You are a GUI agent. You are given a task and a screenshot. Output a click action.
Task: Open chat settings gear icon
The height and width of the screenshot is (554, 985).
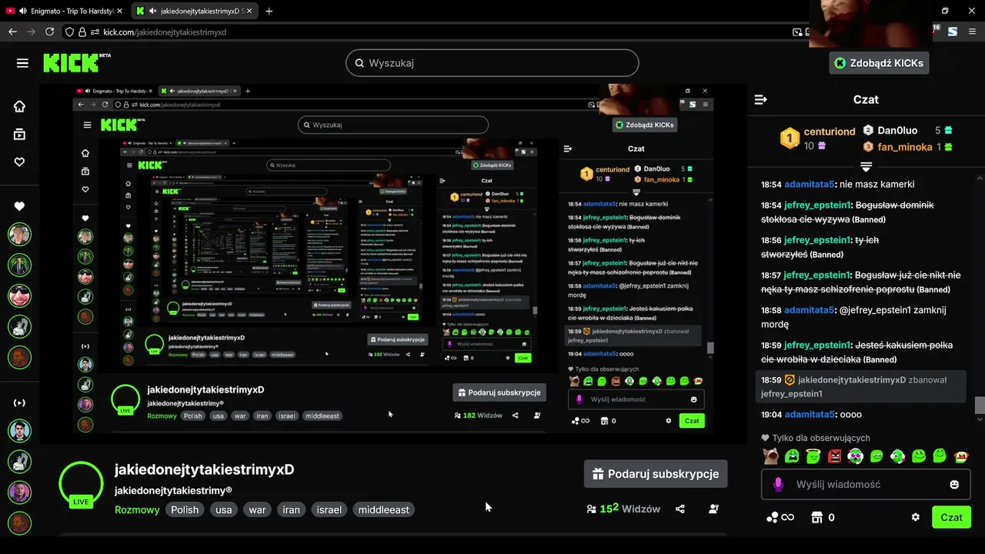tap(916, 517)
